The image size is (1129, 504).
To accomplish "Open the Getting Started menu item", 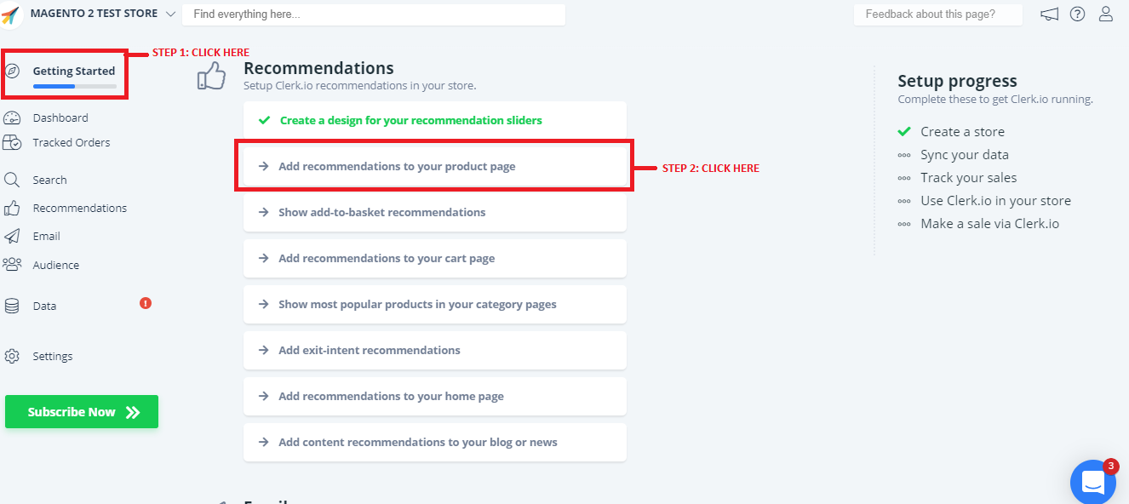I will (x=73, y=72).
